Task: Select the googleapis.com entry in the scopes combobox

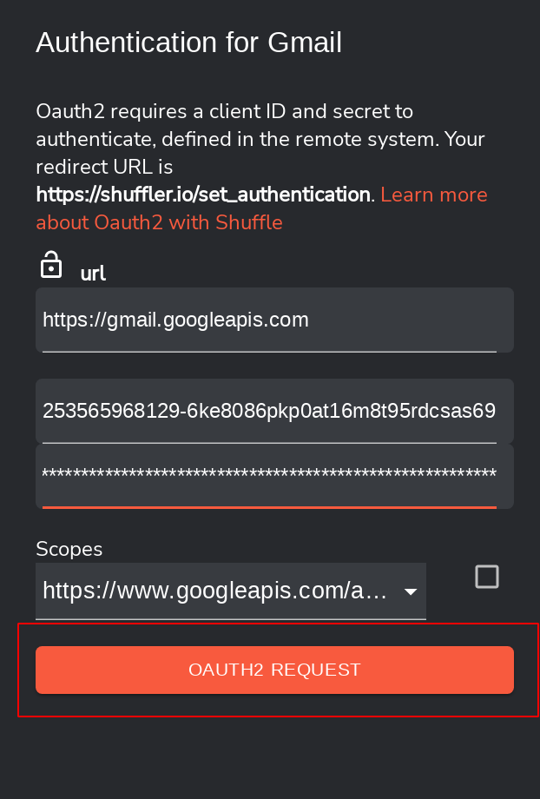Action: pos(231,591)
